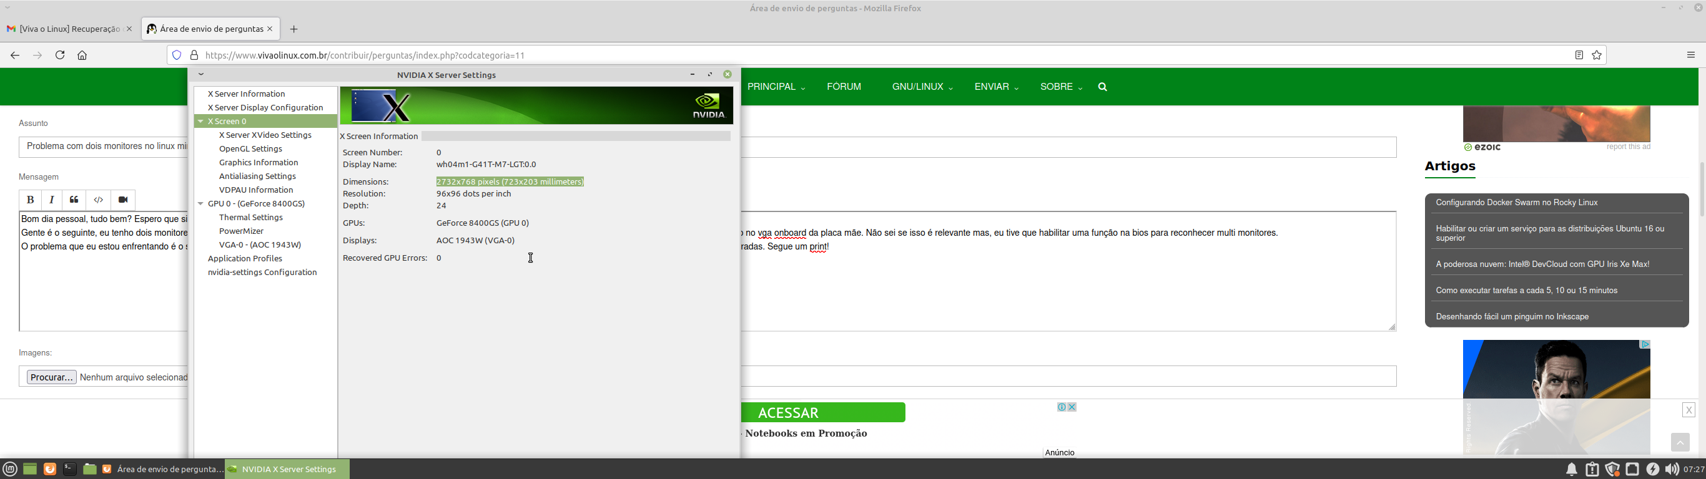1706x479 pixels.
Task: Apply italic formatting in the message editor
Action: click(x=52, y=200)
